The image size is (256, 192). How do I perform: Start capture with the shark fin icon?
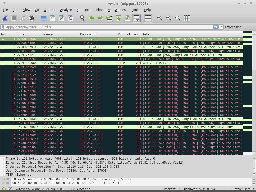[5, 18]
